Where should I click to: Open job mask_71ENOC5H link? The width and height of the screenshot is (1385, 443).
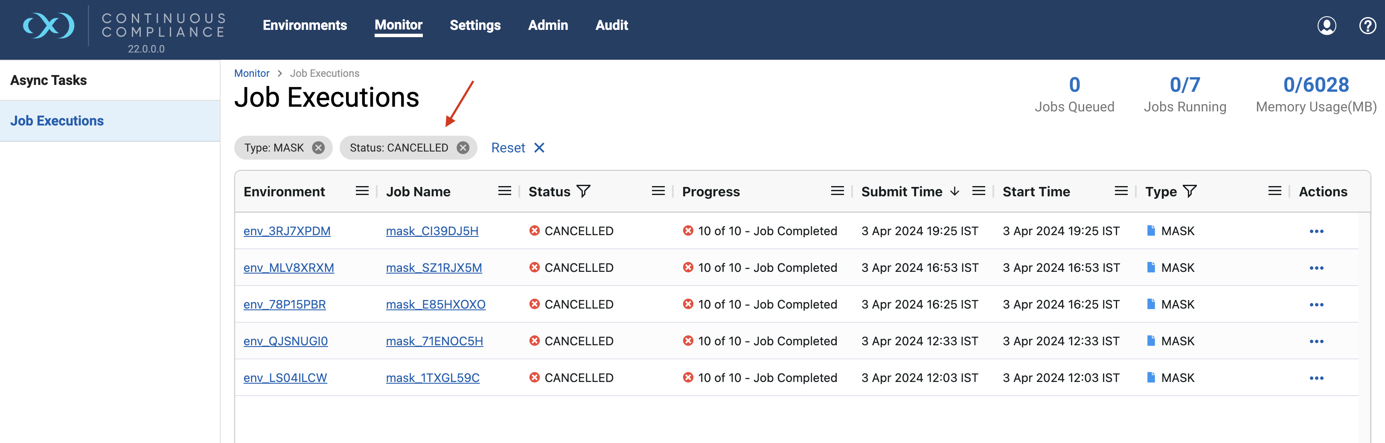coord(434,341)
